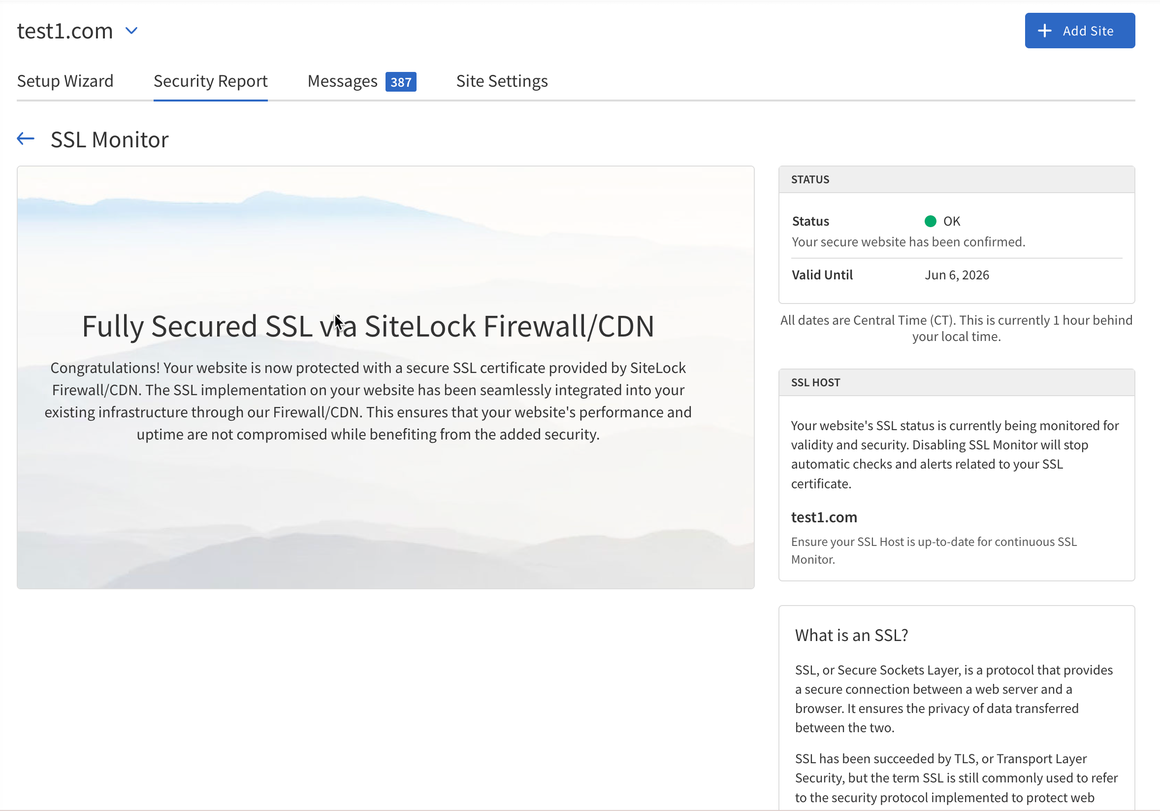
Task: Expand the test1.com site chevron
Action: pyautogui.click(x=131, y=31)
